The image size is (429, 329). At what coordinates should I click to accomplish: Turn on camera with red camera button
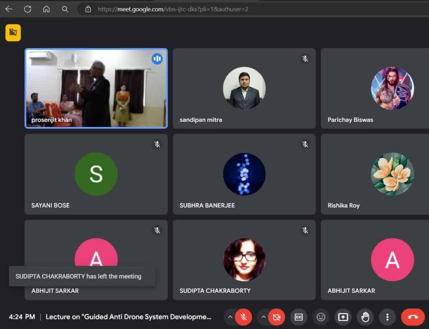click(277, 317)
